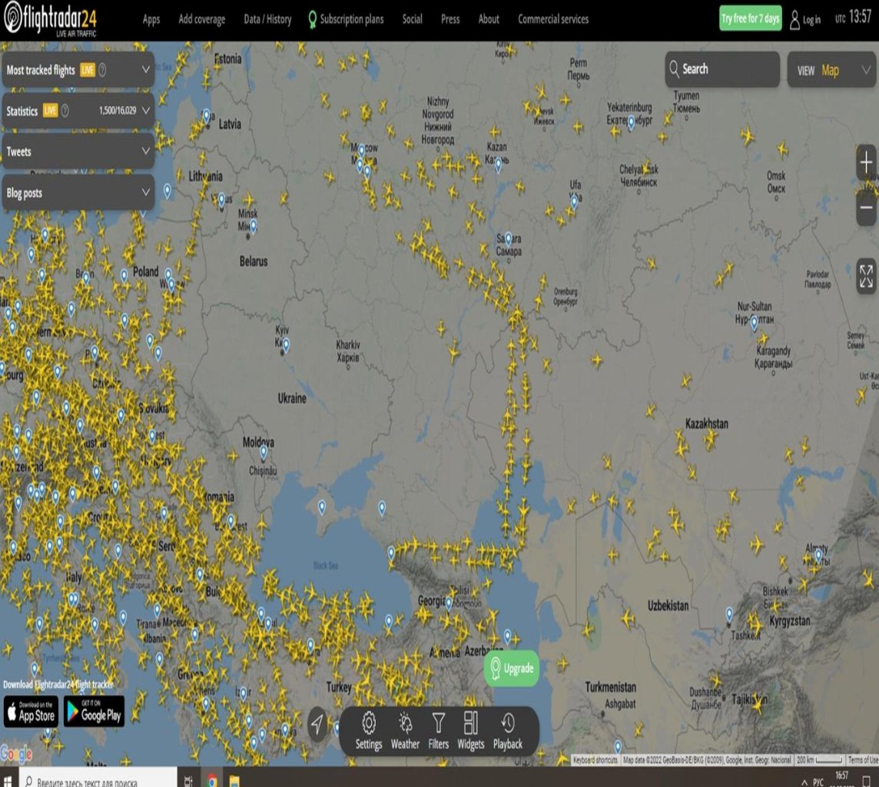Expand the Statistics panel
Image resolution: width=879 pixels, height=787 pixels.
click(x=77, y=111)
